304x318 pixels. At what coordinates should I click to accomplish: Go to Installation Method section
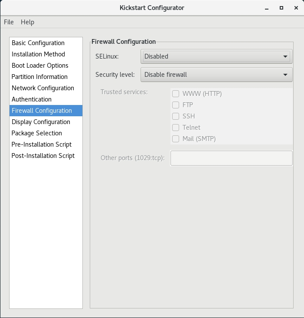(x=38, y=54)
